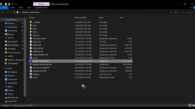The height and width of the screenshot is (109, 195).
Task: Click the ru_RU registry file icon
Action: click(31, 78)
